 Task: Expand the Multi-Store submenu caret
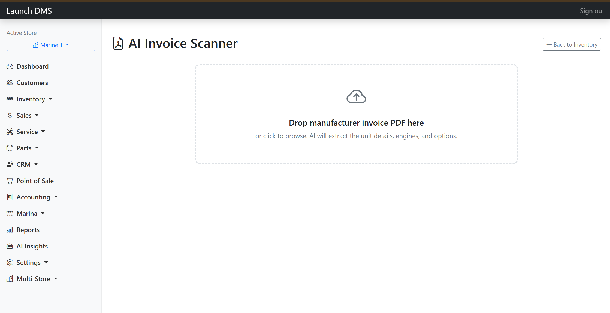[x=56, y=279]
